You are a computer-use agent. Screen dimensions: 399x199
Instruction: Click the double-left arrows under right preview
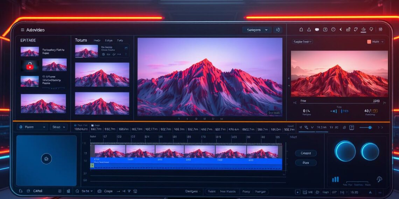(x=295, y=103)
